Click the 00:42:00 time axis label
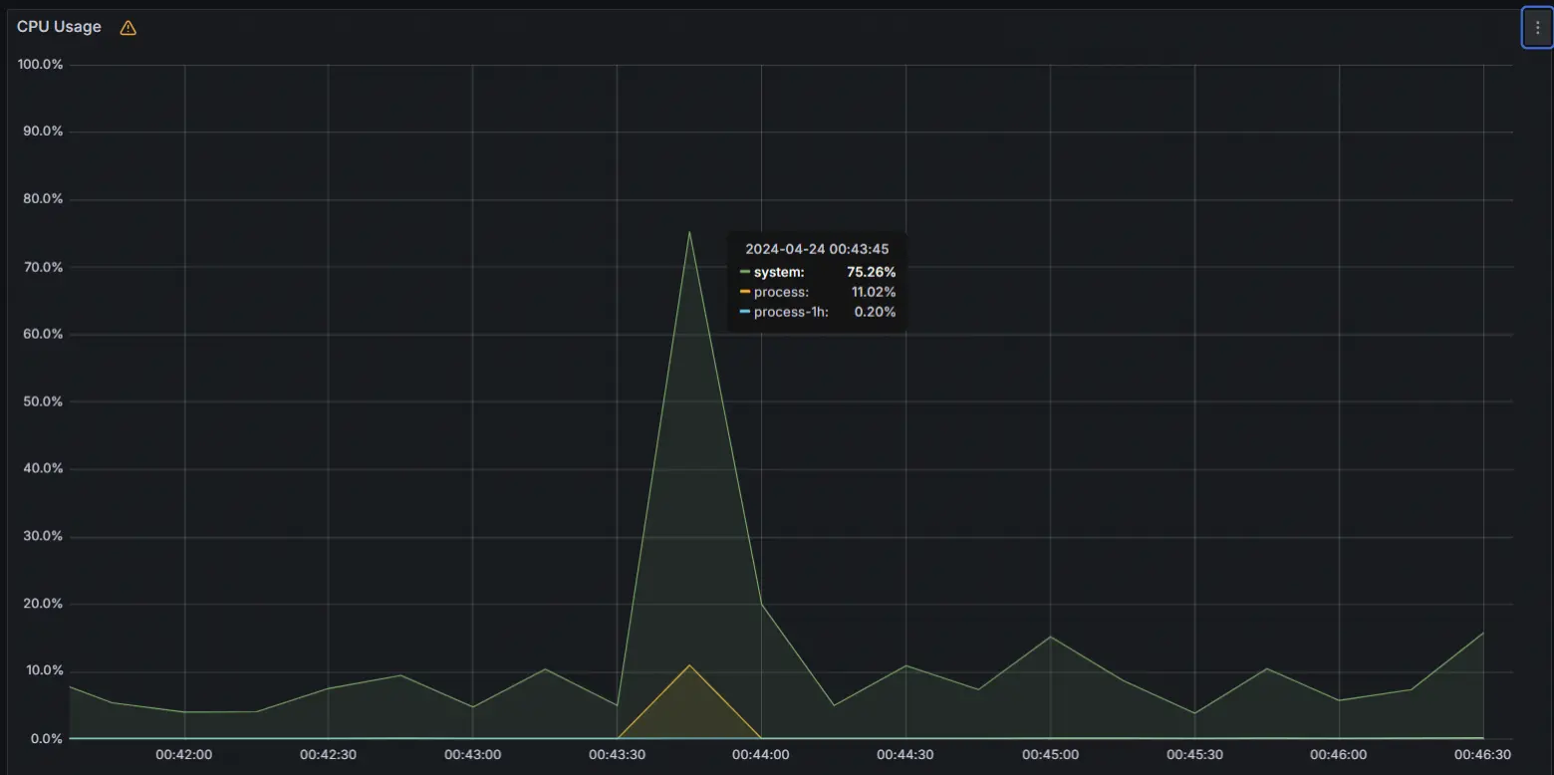Viewport: 1554px width, 775px height. (184, 755)
